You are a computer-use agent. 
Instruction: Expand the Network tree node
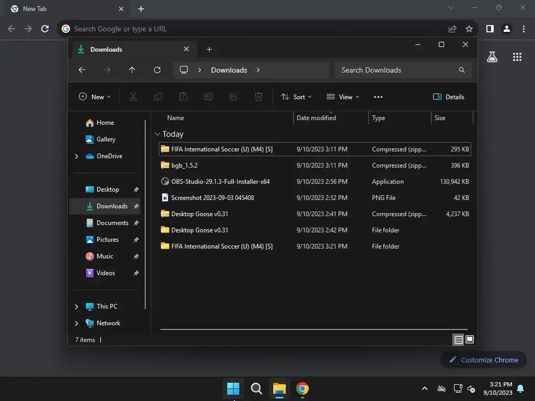(x=76, y=323)
